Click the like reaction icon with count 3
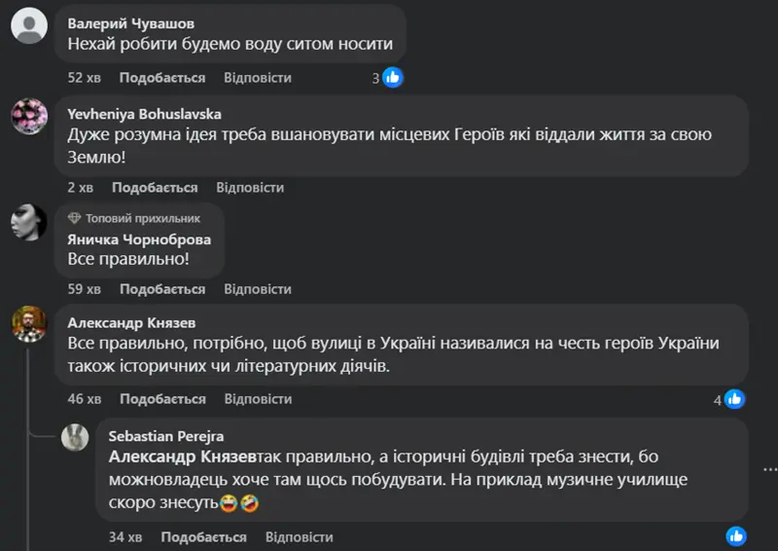778x551 pixels. point(393,78)
